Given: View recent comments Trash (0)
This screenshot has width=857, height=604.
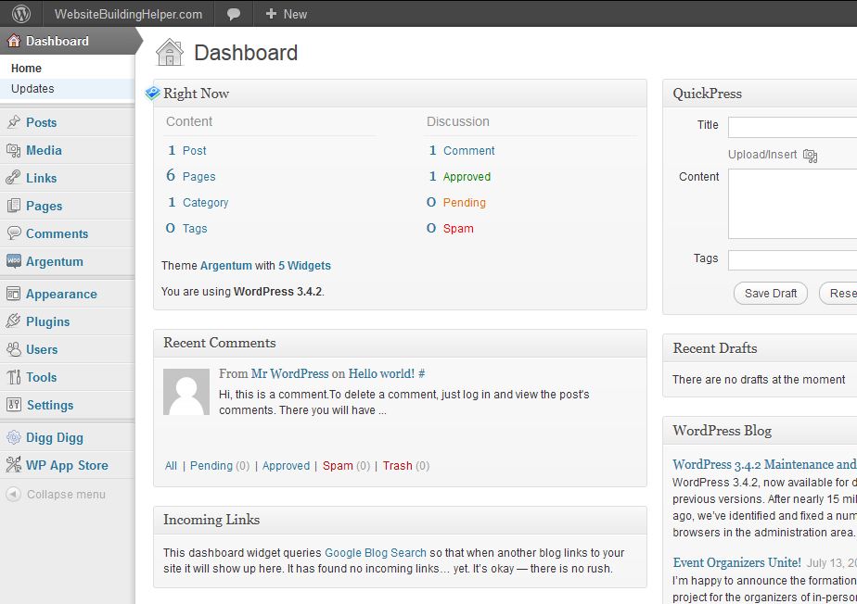Looking at the screenshot, I should [406, 466].
